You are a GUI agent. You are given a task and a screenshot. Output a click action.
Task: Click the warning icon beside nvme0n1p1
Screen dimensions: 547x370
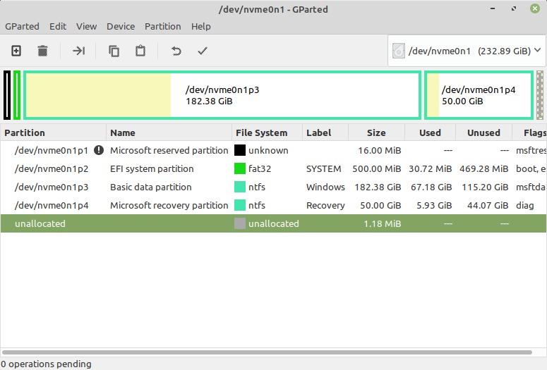99,150
